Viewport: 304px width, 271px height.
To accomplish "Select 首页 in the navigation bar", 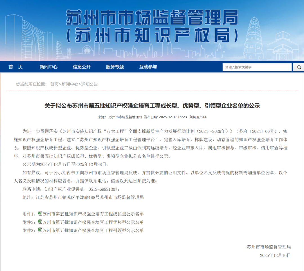I will click(15, 67).
